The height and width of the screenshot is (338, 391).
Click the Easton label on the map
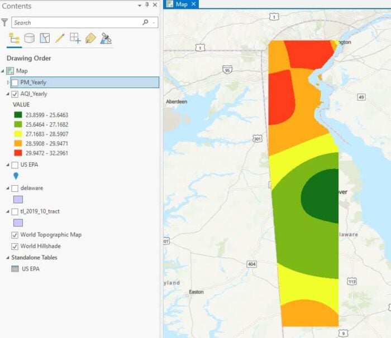[196, 292]
